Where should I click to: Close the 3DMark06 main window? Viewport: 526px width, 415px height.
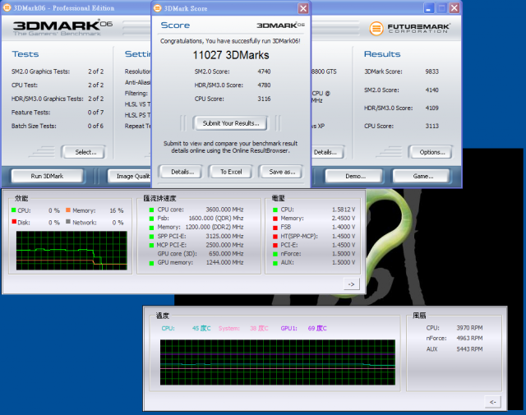(x=454, y=8)
